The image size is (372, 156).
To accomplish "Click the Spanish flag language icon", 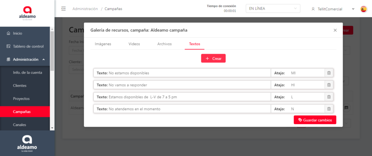I will click(363, 9).
